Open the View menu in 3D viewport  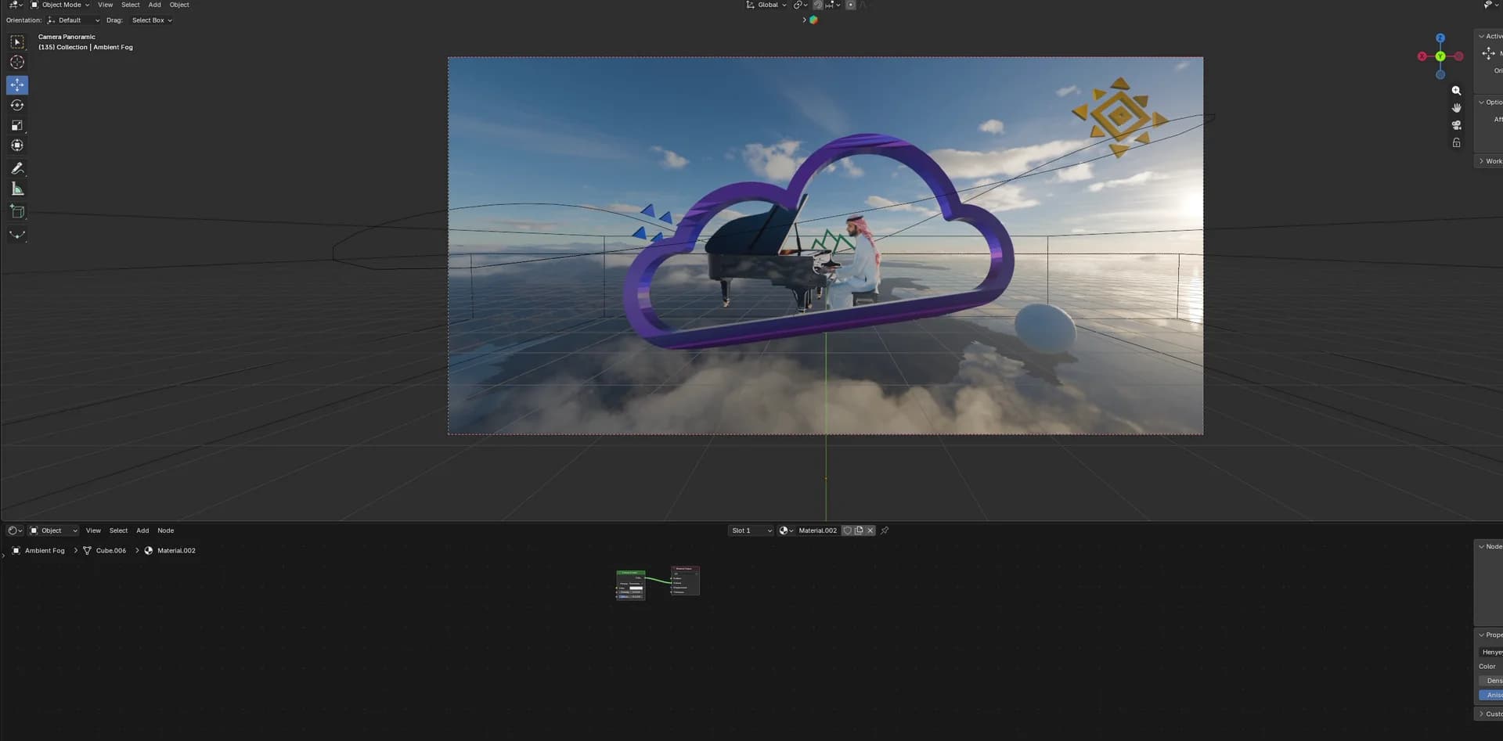click(105, 5)
